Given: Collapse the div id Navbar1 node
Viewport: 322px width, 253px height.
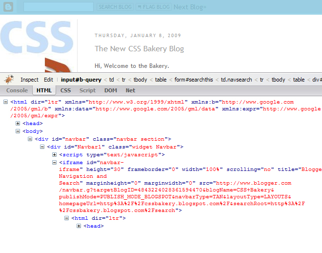Looking at the screenshot, I should [42, 147].
